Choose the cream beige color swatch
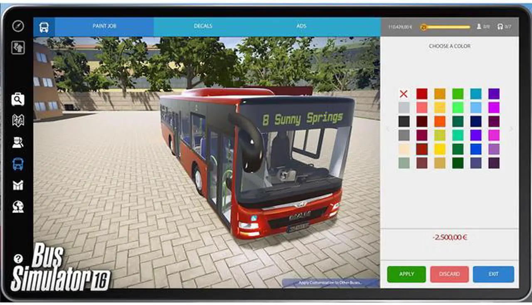 (404, 149)
